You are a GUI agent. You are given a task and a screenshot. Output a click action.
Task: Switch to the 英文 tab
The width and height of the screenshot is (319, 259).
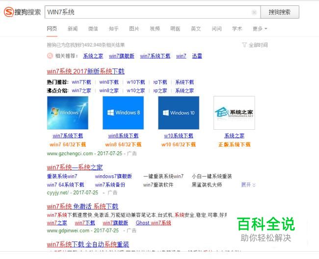[196, 28]
